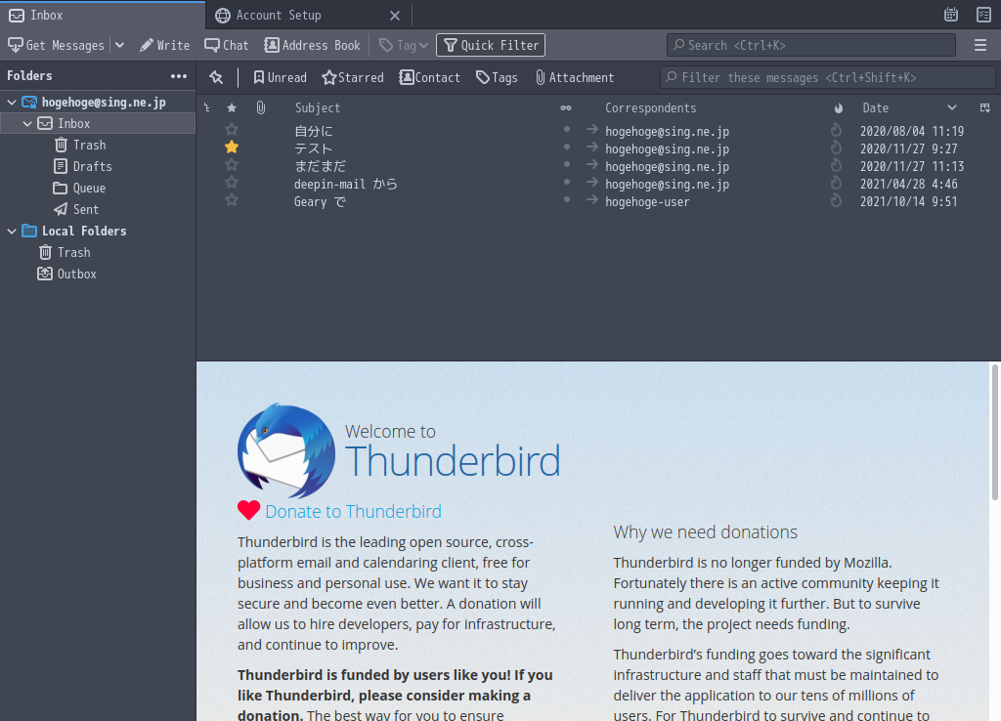1001x721 pixels.
Task: Switch to Inbox tab
Action: 103,16
